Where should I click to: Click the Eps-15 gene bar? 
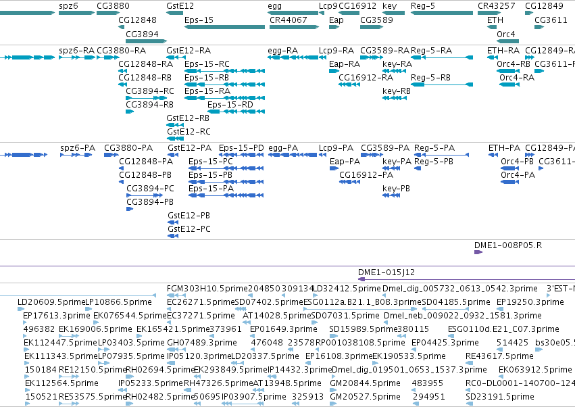pyautogui.click(x=224, y=27)
